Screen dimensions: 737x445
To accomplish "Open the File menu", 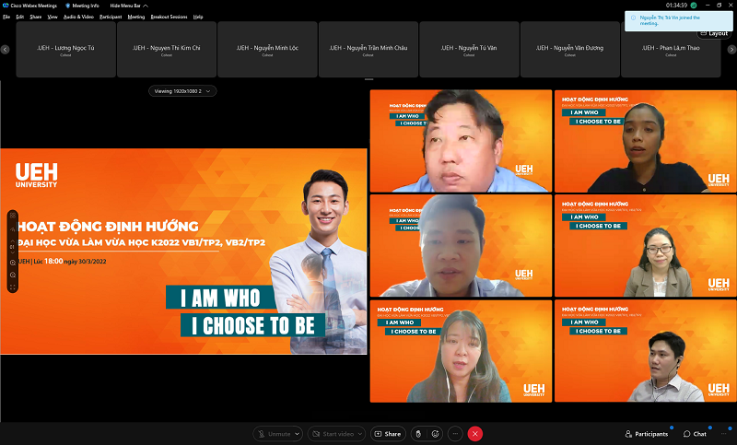I will click(6, 17).
